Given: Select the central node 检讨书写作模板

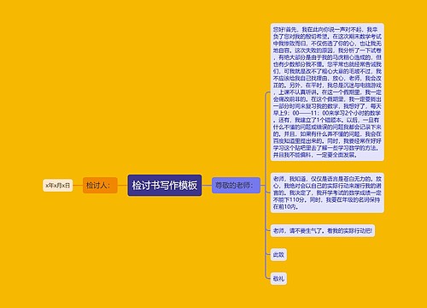Looking at the screenshot, I should (165, 186).
